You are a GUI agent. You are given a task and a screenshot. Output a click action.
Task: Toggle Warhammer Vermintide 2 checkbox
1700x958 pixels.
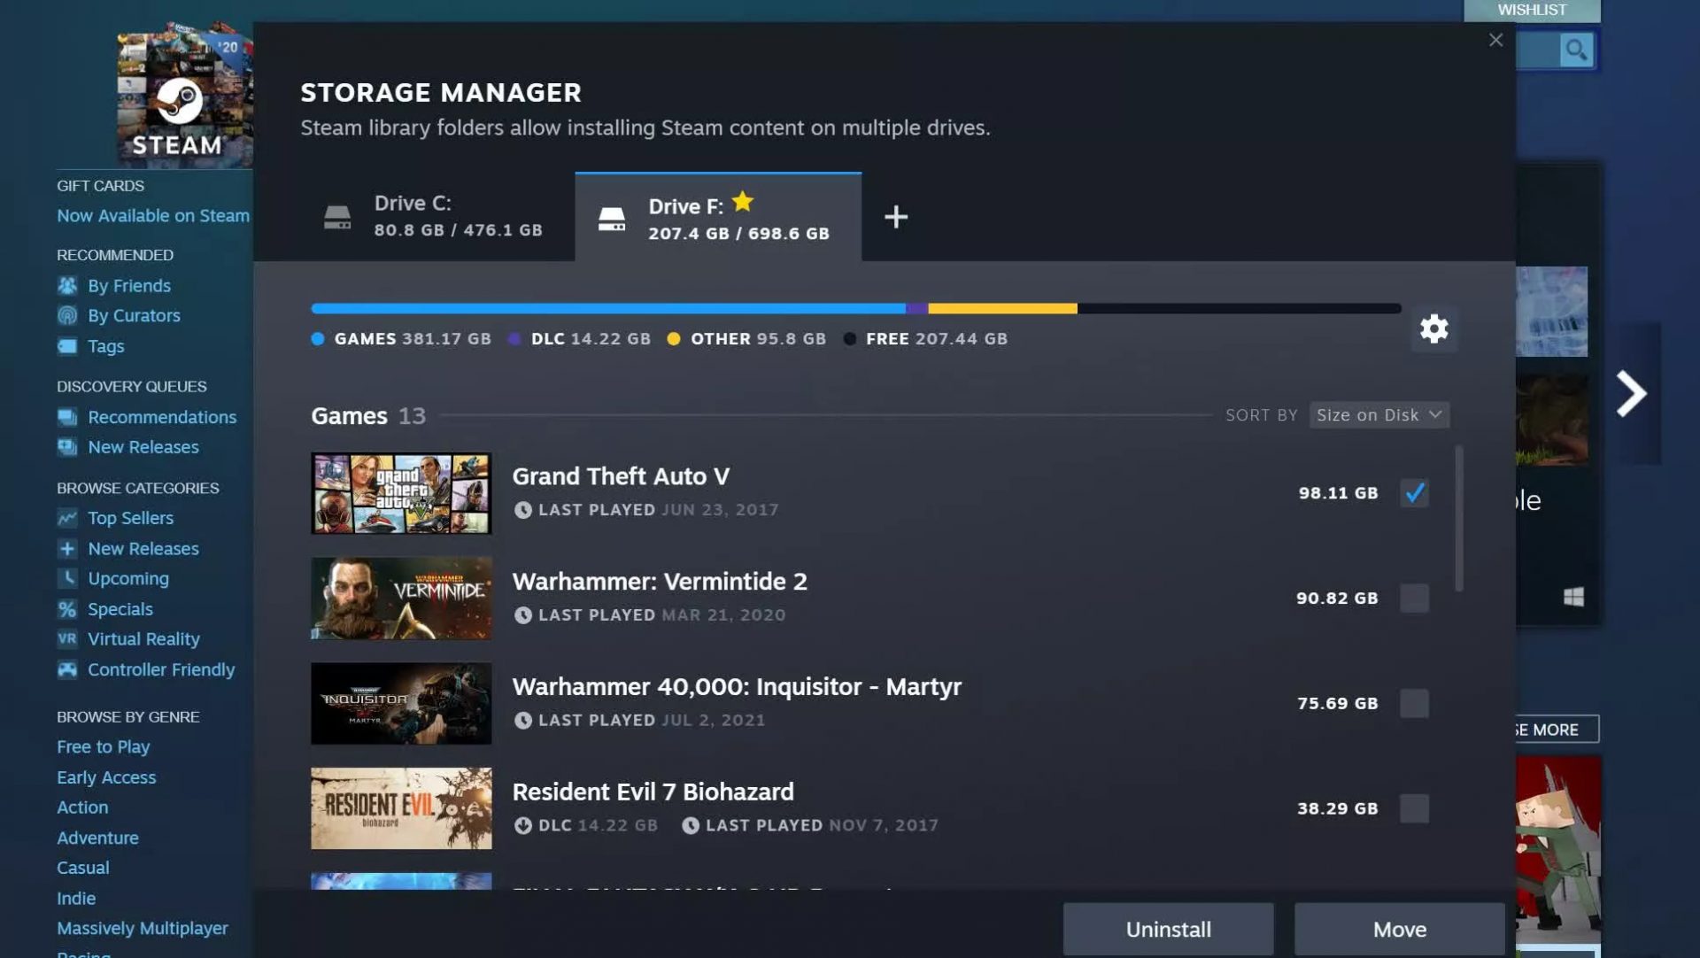pyautogui.click(x=1413, y=598)
